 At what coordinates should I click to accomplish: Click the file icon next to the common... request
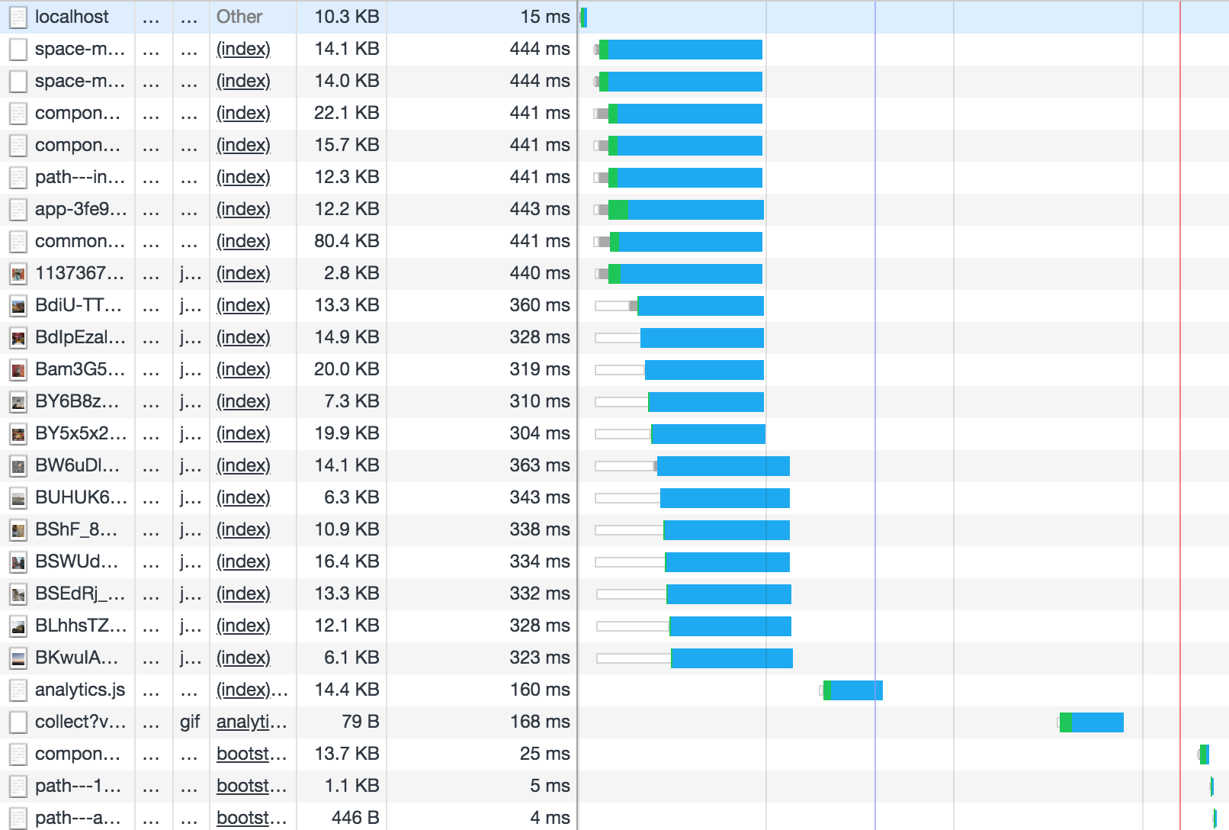[17, 241]
